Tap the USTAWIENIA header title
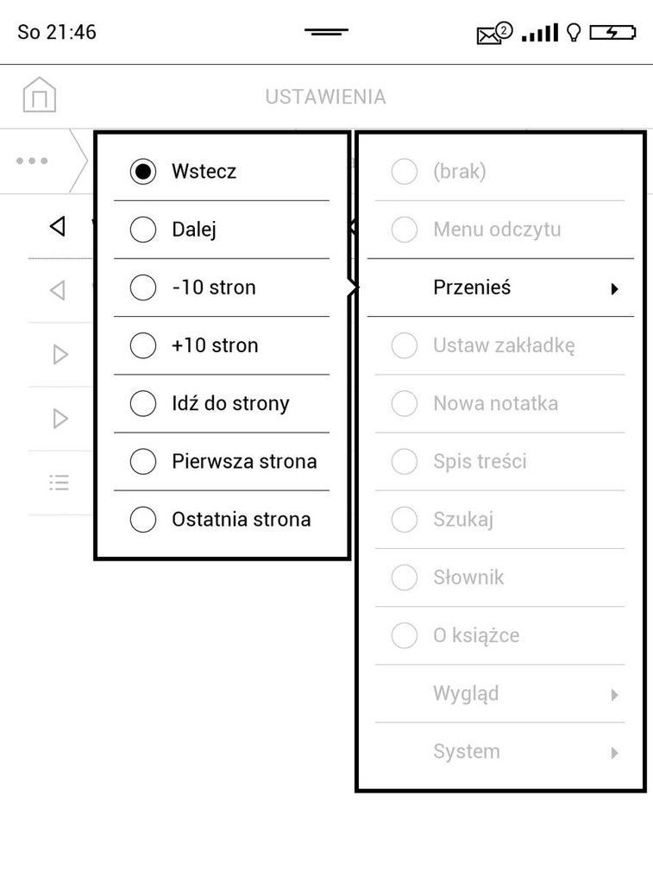Viewport: 653px width, 884px height. tap(326, 97)
